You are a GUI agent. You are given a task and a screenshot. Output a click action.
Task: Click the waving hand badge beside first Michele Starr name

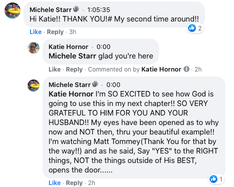coord(76,9)
